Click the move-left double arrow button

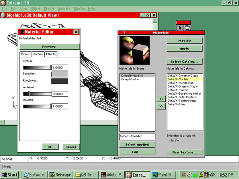click(161, 99)
